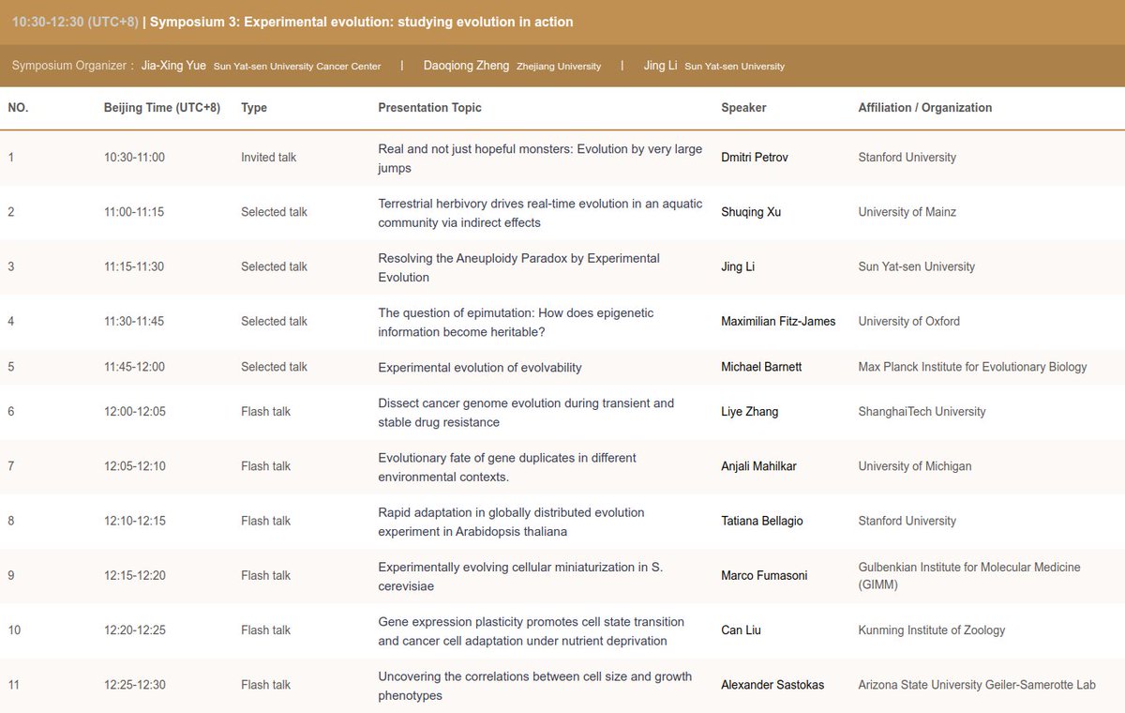Viewport: 1125px width, 713px height.
Task: Click Sun Yat-sen University in row 3
Action: tap(917, 266)
